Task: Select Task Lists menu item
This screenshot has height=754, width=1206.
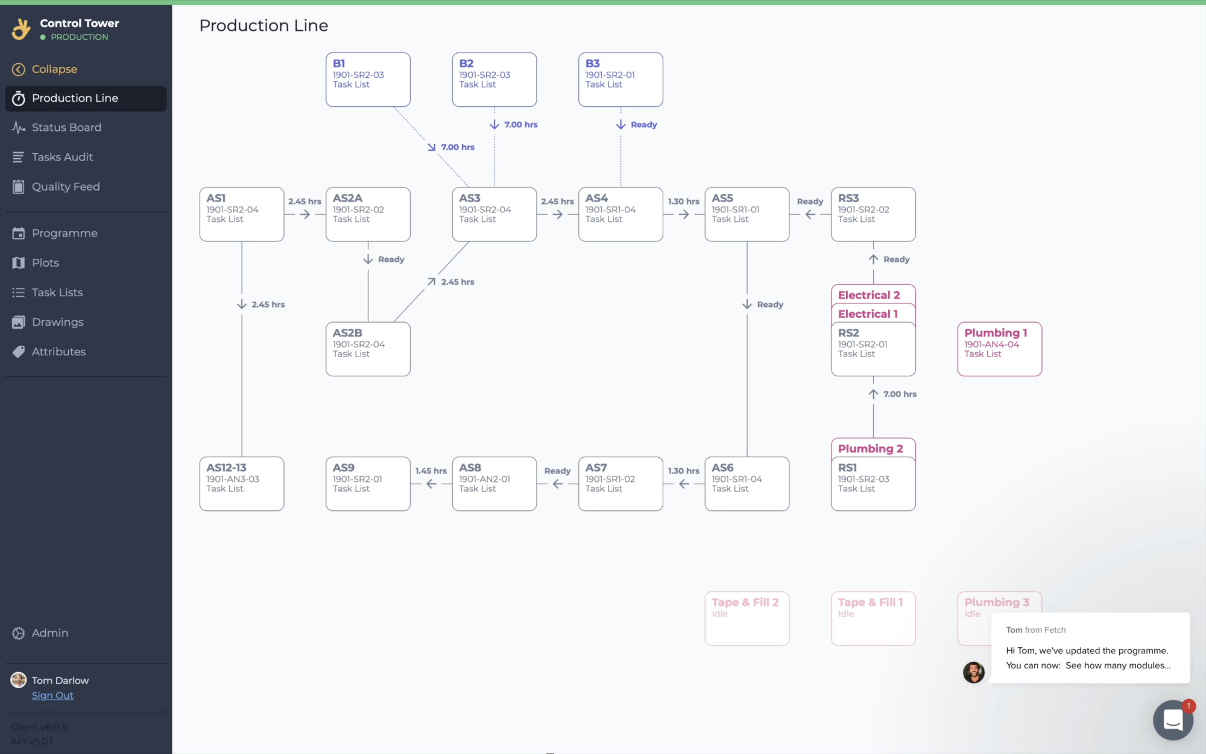Action: 57,293
